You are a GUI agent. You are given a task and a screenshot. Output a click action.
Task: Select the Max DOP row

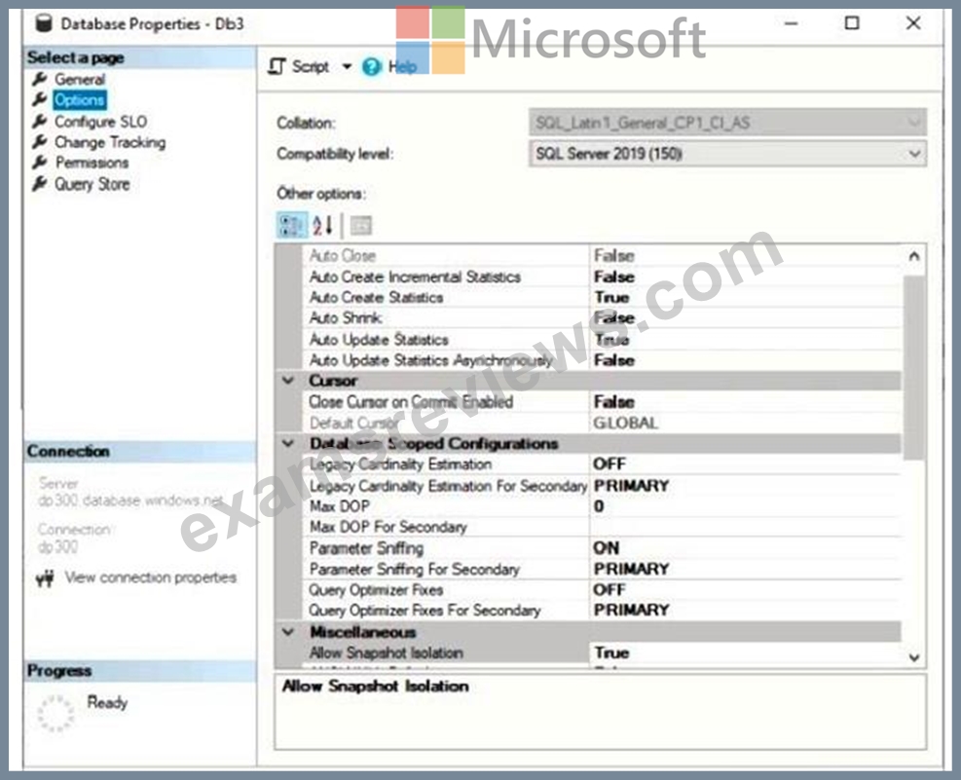(603, 506)
